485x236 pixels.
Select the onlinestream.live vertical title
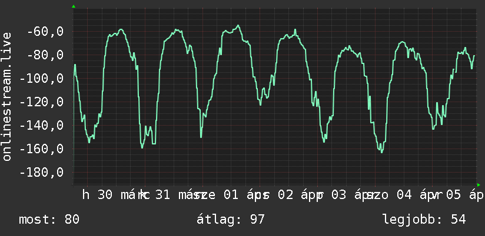[6, 96]
